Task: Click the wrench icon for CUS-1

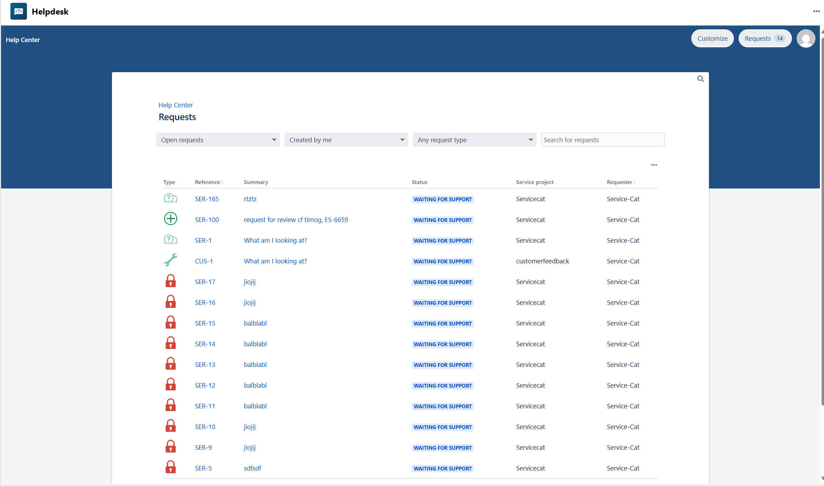Action: [170, 260]
